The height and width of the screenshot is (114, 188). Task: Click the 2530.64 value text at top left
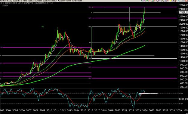[5, 5]
